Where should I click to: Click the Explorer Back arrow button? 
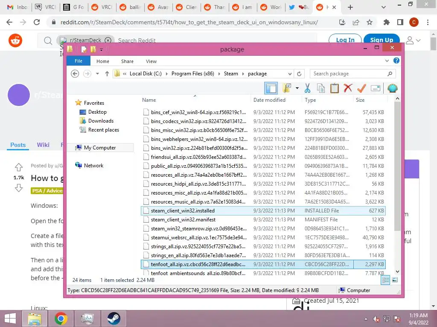point(75,74)
